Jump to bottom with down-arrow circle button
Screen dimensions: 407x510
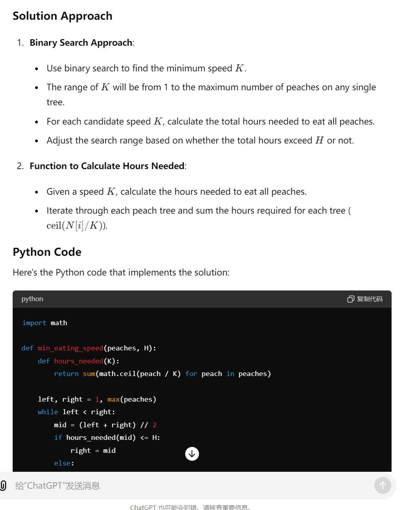pos(192,454)
